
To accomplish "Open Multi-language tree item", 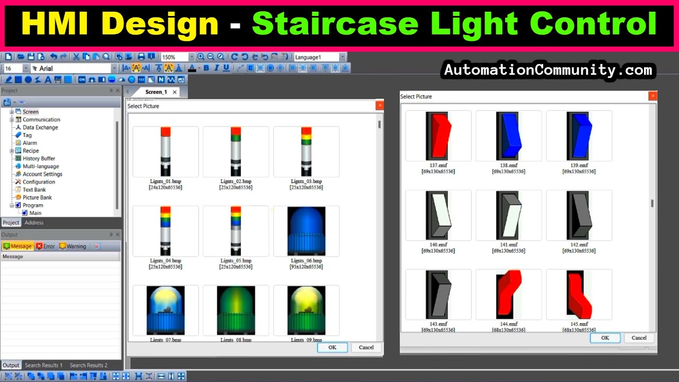I will (41, 166).
